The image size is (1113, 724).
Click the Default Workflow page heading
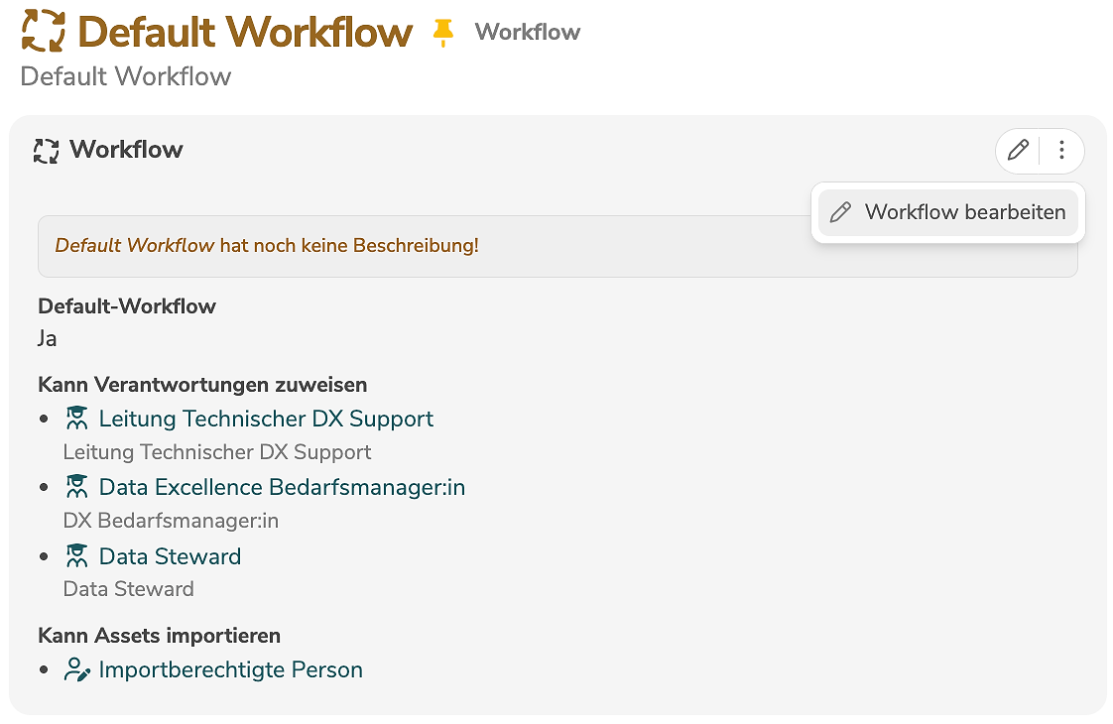pyautogui.click(x=245, y=31)
